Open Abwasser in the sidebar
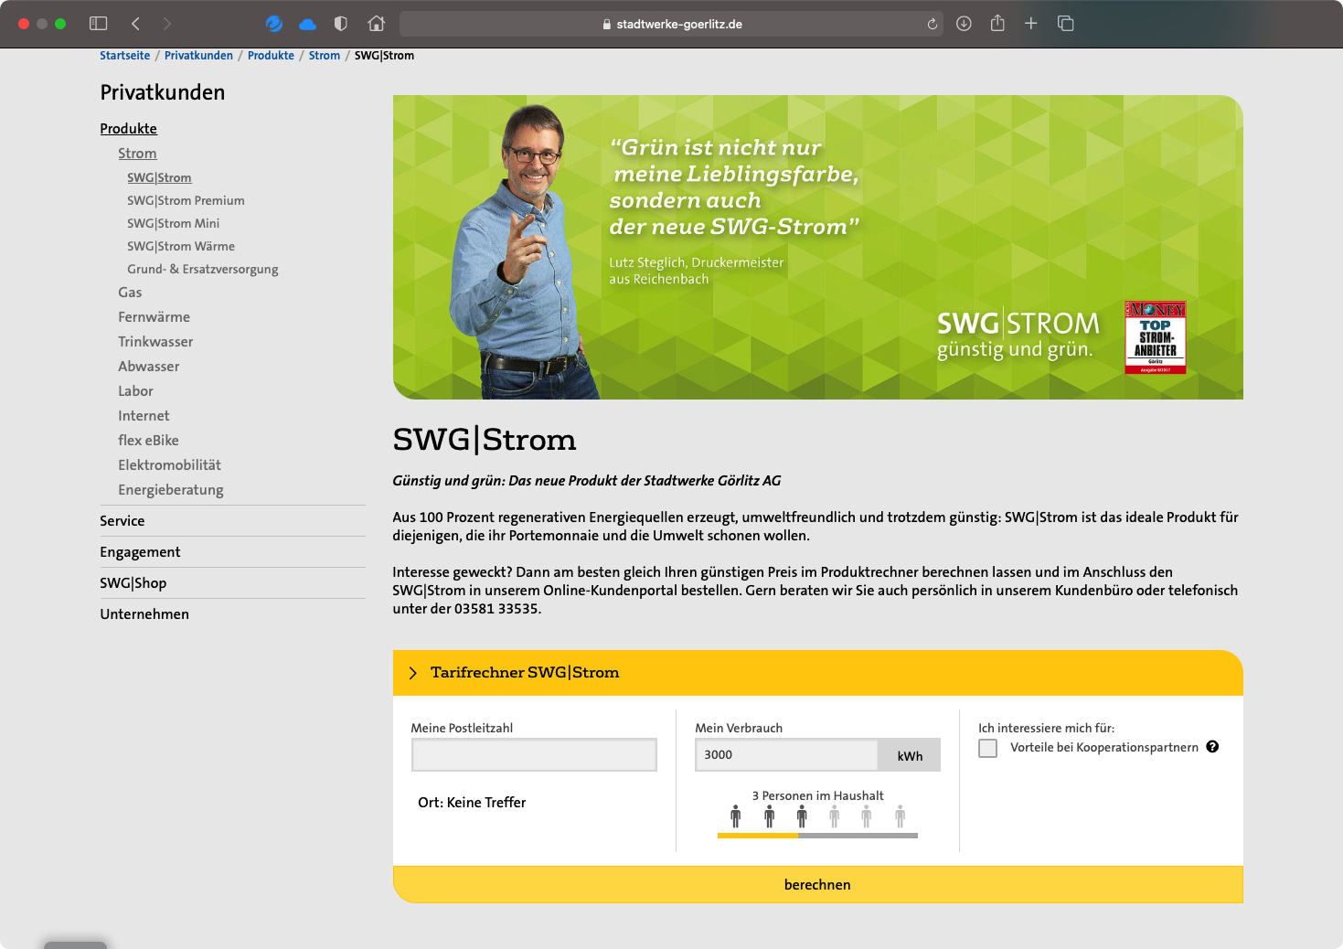 coord(149,367)
